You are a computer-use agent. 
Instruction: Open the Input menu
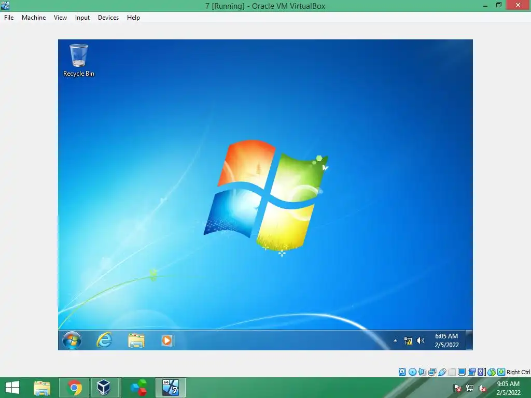coord(82,18)
